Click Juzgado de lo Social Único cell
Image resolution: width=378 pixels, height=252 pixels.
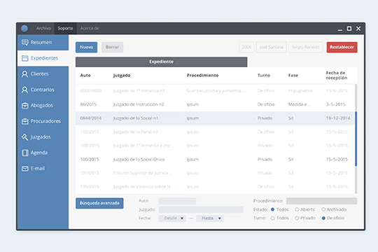pos(139,160)
